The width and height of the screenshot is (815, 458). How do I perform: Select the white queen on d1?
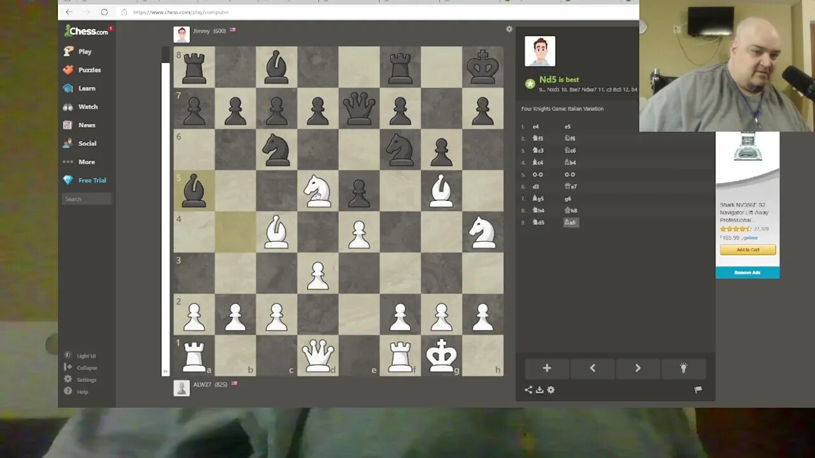point(318,356)
